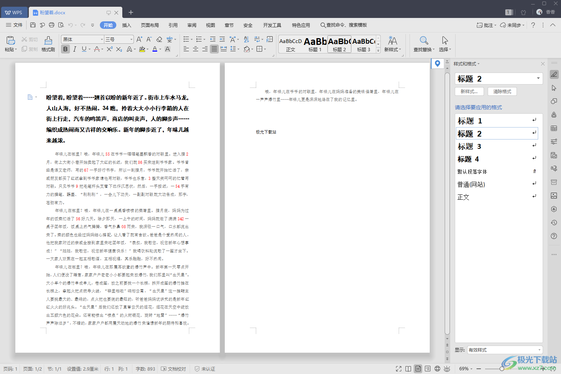
Task: Switch to the 引用 tab
Action: pyautogui.click(x=173, y=25)
